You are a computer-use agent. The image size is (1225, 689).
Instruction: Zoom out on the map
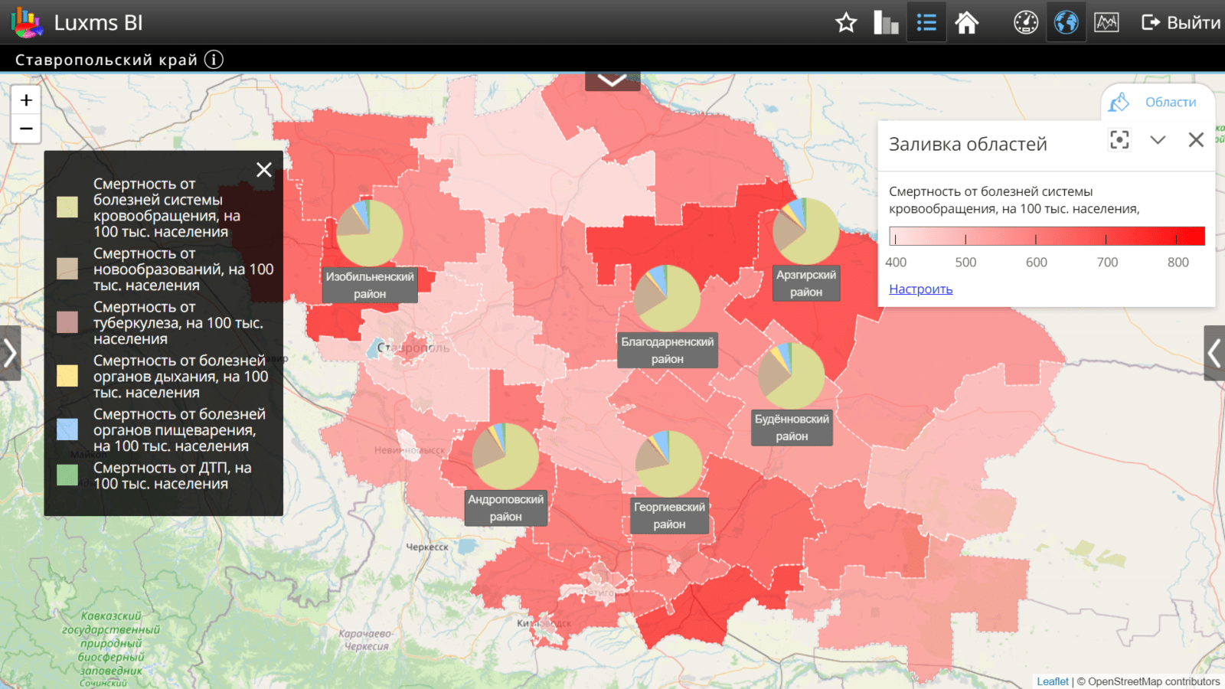(26, 129)
